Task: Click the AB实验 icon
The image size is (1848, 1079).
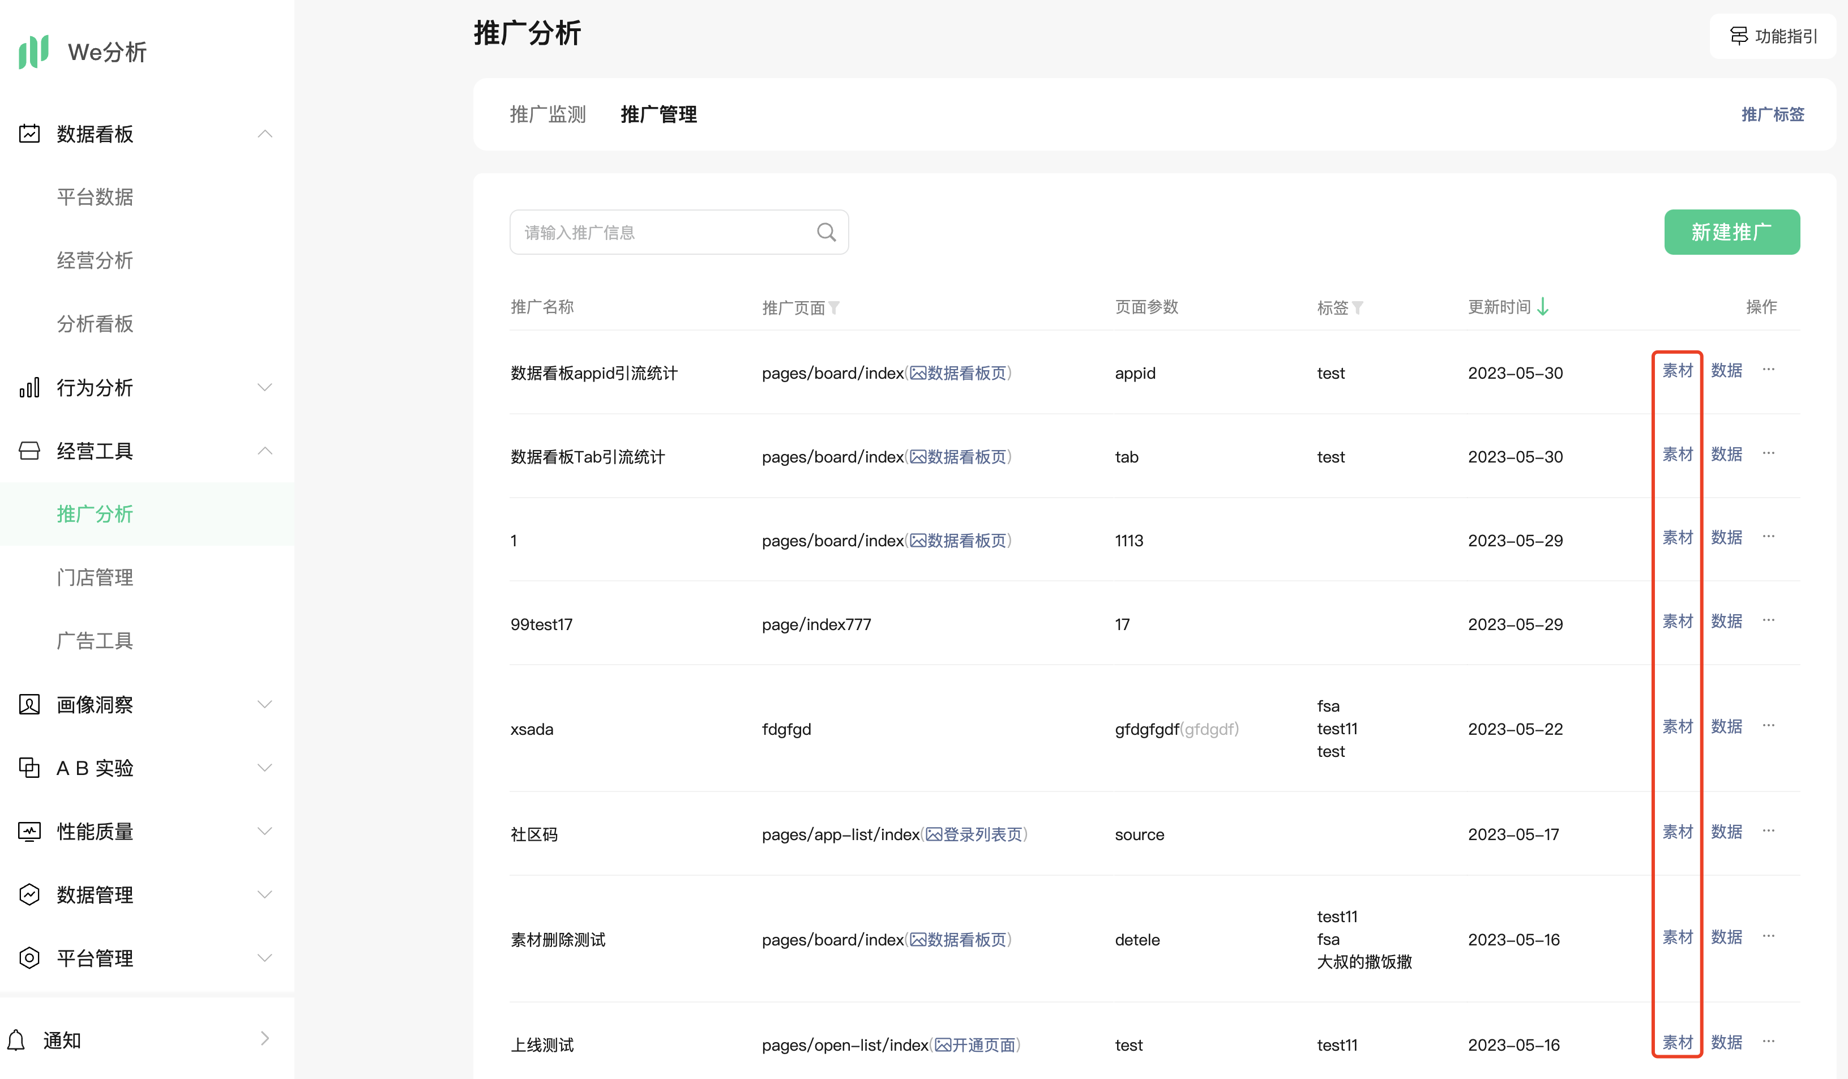Action: point(29,768)
